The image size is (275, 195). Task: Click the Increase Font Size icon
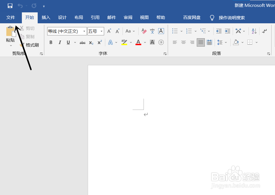click(x=109, y=31)
